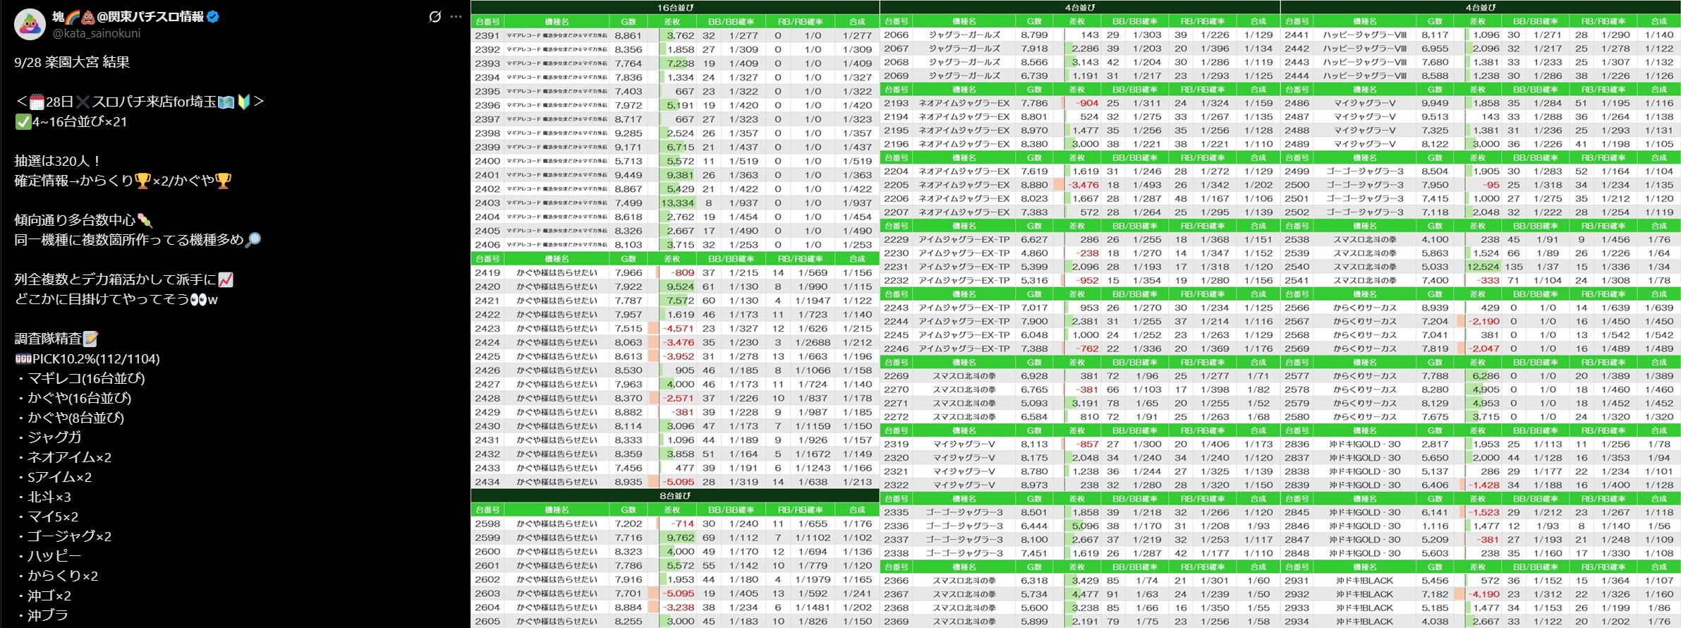Open the three-dot more options menu
The width and height of the screenshot is (1681, 628).
[x=456, y=17]
